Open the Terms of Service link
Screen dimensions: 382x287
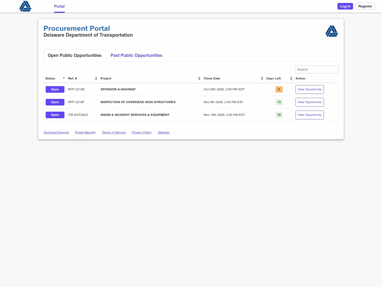(x=114, y=132)
